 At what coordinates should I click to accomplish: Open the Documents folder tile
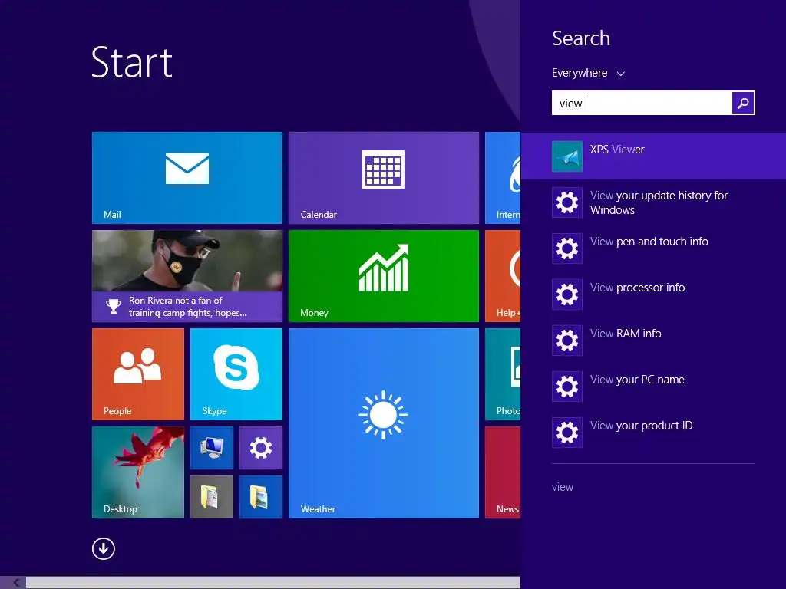[x=212, y=497]
